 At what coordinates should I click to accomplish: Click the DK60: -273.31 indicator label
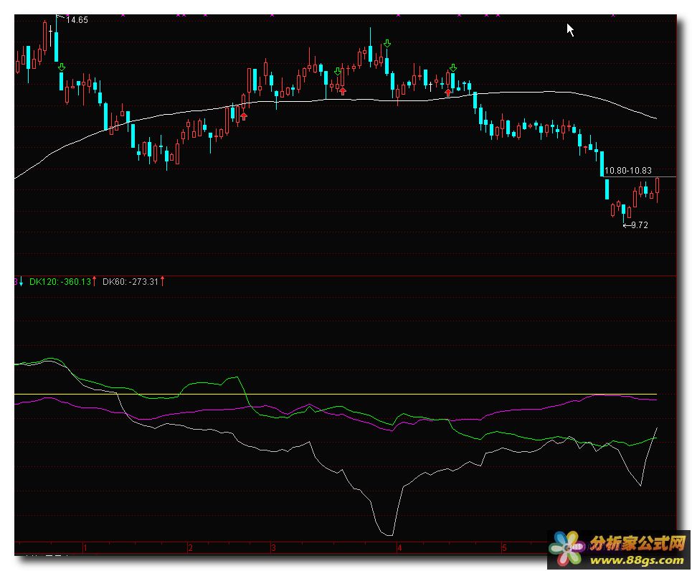[131, 281]
